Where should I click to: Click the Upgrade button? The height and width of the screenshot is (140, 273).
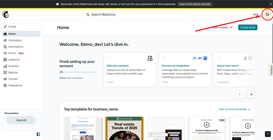(x=21, y=120)
